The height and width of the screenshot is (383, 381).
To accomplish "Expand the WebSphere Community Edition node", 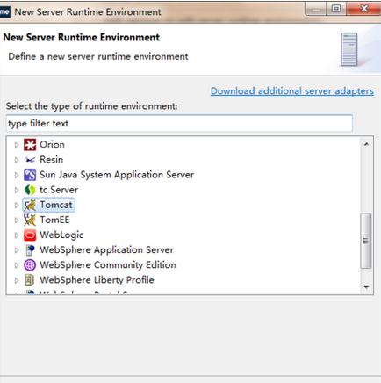I will tap(17, 265).
